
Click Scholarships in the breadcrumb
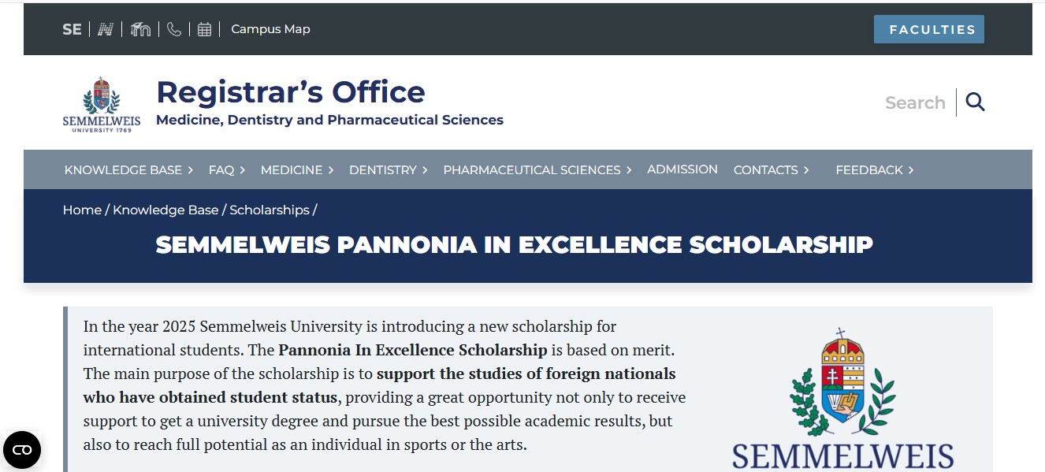270,210
